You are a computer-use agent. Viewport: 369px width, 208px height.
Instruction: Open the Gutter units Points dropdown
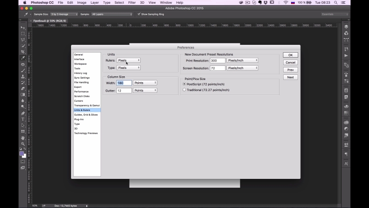(145, 90)
